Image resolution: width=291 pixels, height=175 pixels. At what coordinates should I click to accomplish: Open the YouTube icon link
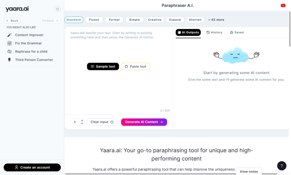pyautogui.click(x=283, y=6)
